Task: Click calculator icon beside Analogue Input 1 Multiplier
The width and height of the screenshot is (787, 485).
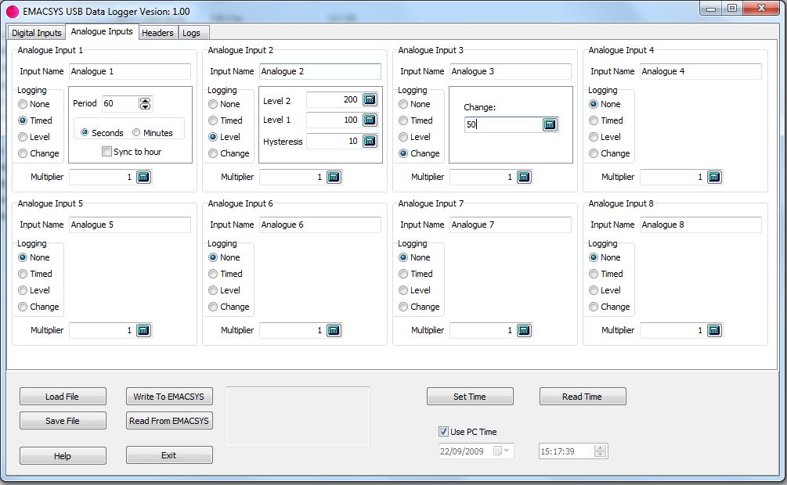Action: point(143,177)
